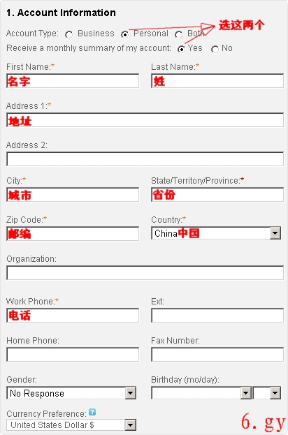The image size is (288, 435).
Task: Open the Birthday day dropdown
Action: [x=267, y=393]
